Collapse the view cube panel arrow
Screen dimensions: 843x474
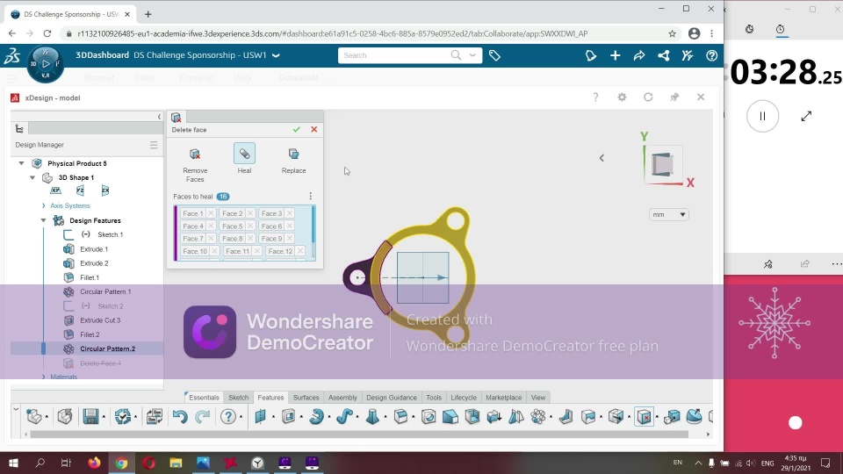tap(602, 158)
